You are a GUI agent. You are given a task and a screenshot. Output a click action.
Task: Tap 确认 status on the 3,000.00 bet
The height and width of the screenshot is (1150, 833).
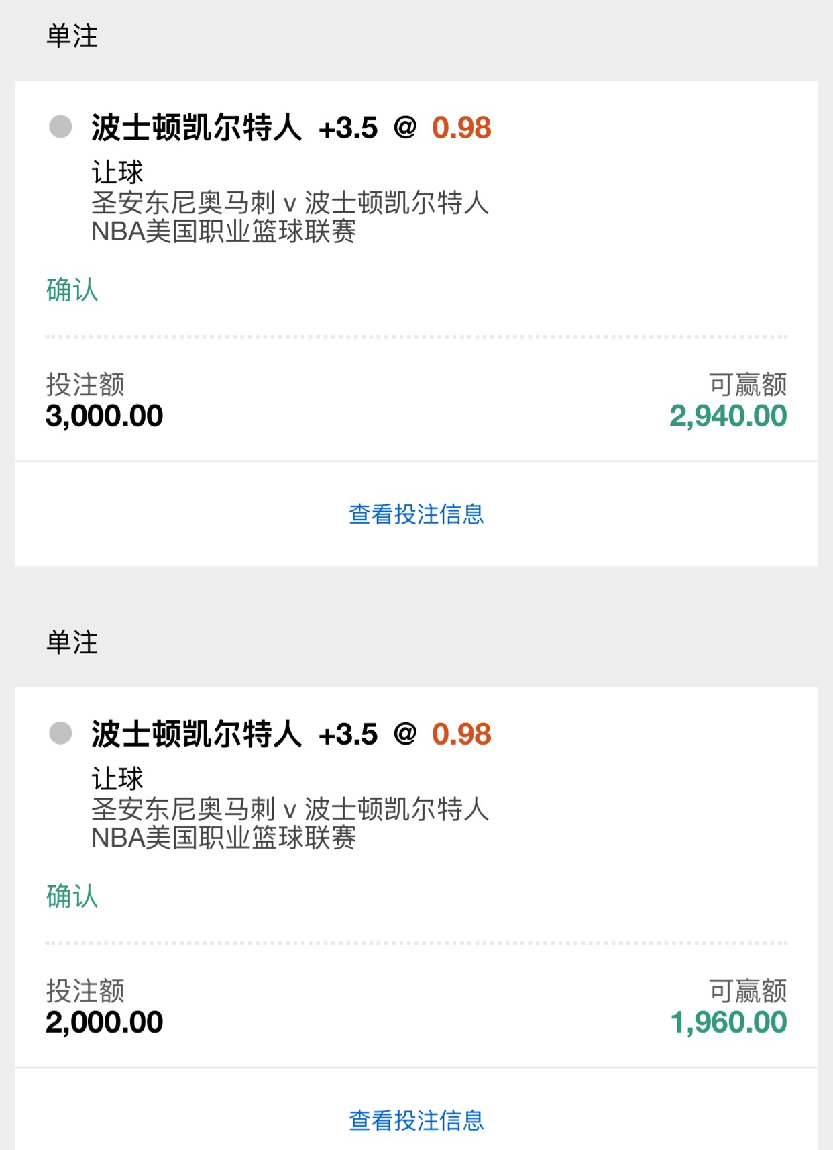pos(72,290)
